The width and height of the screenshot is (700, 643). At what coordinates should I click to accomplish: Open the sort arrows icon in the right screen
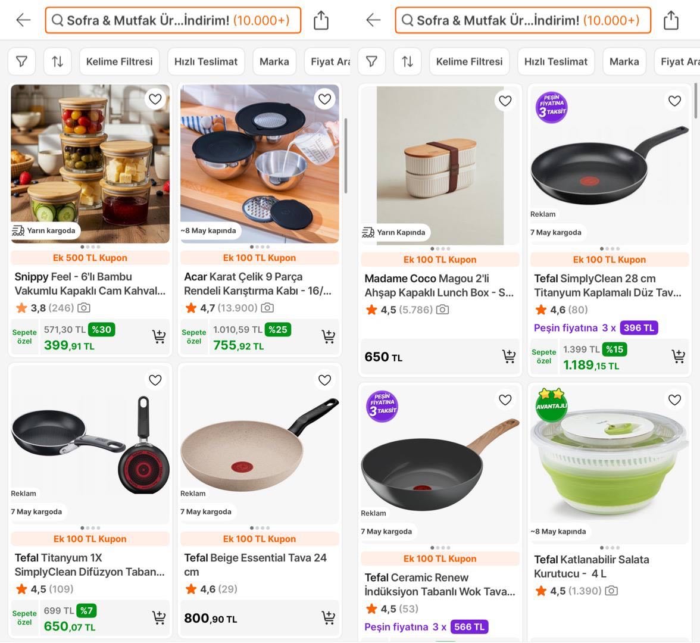coord(407,61)
